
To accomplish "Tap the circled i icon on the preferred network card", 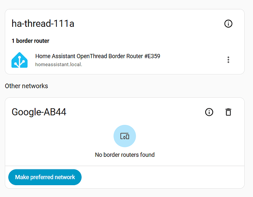I will 228,24.
